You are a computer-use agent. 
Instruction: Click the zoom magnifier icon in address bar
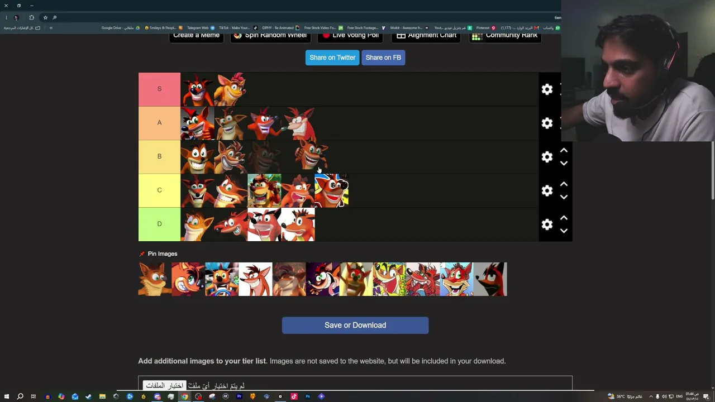pos(54,17)
